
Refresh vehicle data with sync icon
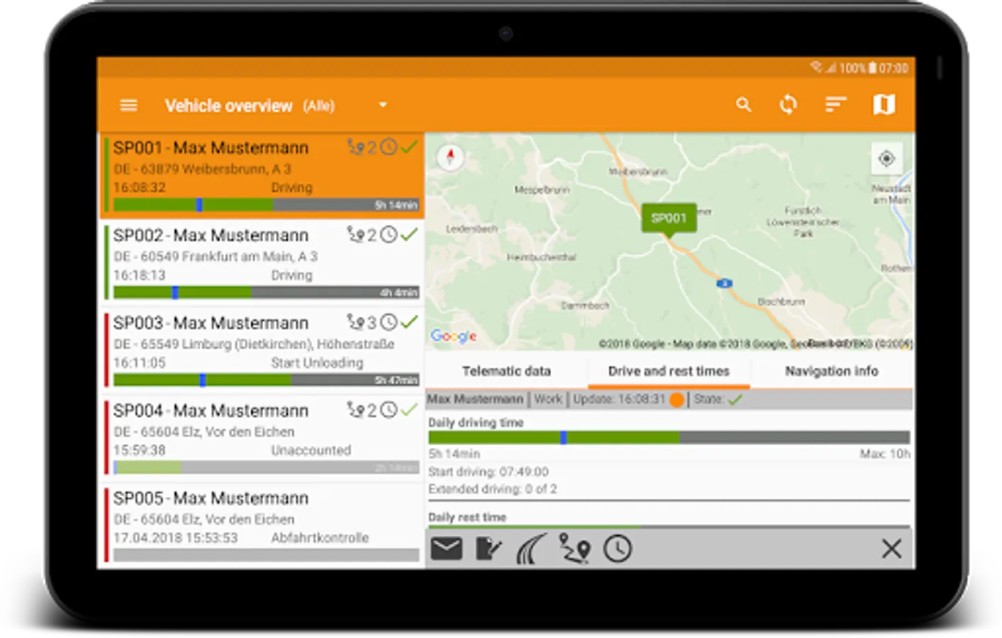tap(788, 105)
